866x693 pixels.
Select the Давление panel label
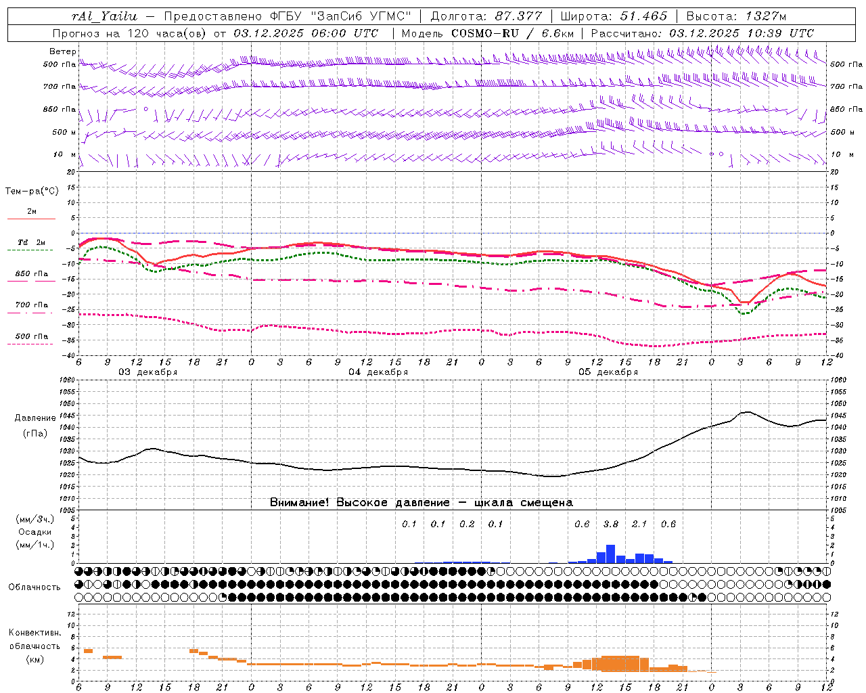click(x=35, y=418)
